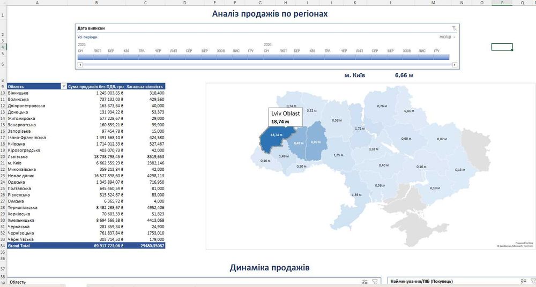The width and height of the screenshot is (536, 287).
Task: Open the МІСЯЦІ time-level dropdown
Action: pyautogui.click(x=448, y=37)
